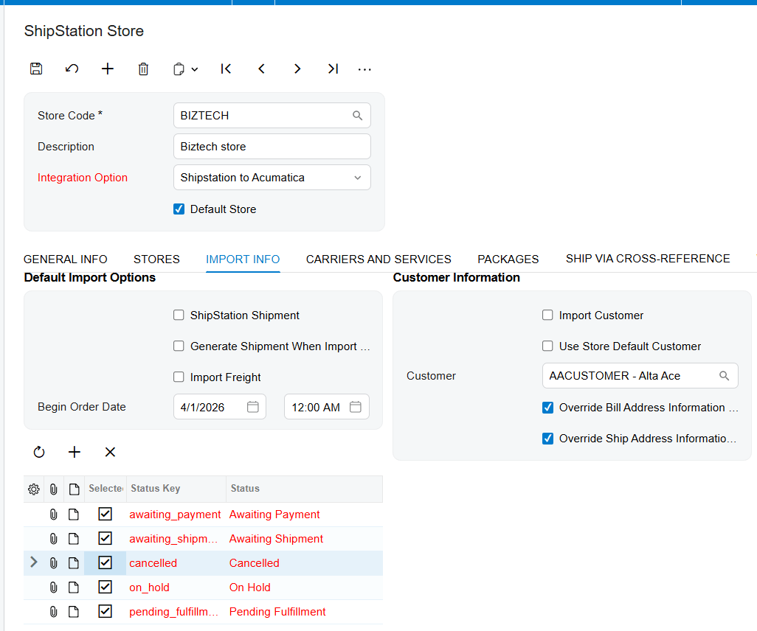Open attachments for the on_hold row
This screenshot has height=631, width=757.
click(x=54, y=587)
